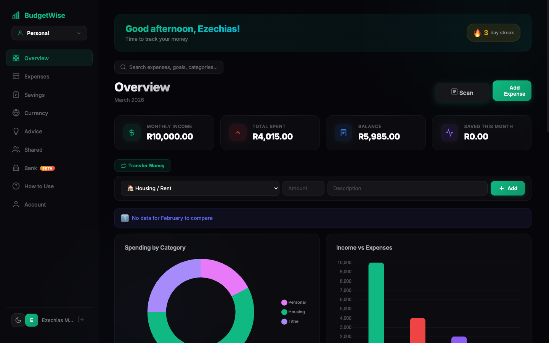
Task: Click the logout arrow icon
Action: coord(81,319)
